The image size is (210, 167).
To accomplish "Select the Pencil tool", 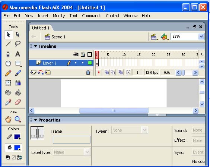I will [x=8, y=73].
